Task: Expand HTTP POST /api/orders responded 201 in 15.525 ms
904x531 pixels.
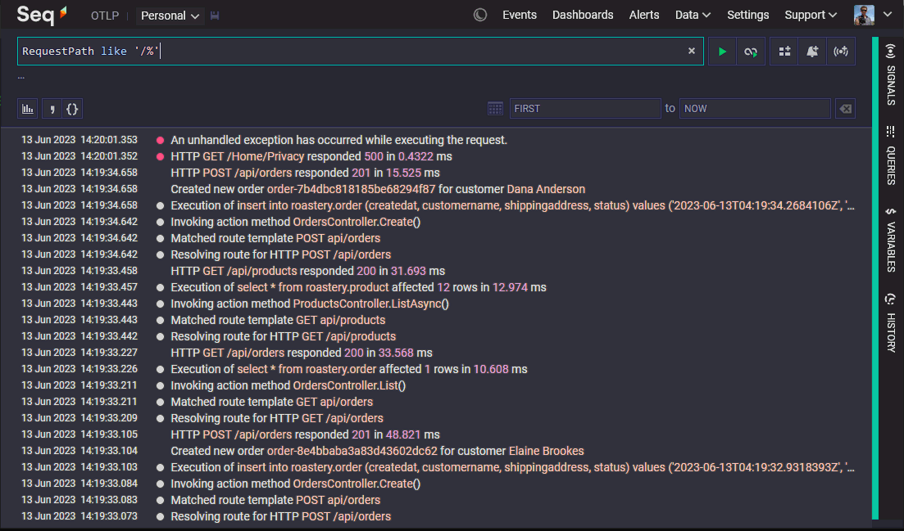Action: pos(305,173)
